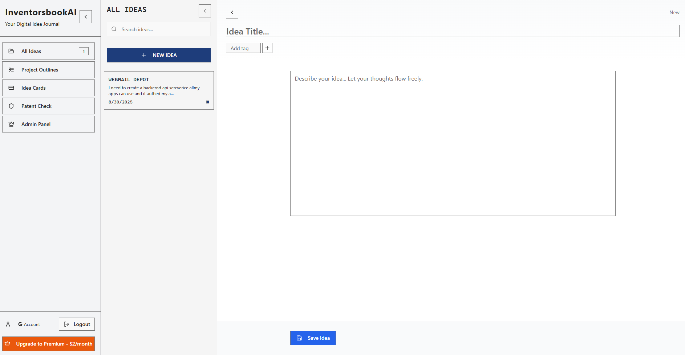
Task: Click the magnifier icon in the search box
Action: click(114, 29)
